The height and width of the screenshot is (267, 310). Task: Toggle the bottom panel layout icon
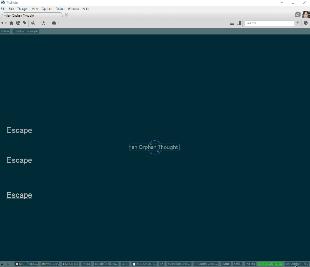point(232,23)
